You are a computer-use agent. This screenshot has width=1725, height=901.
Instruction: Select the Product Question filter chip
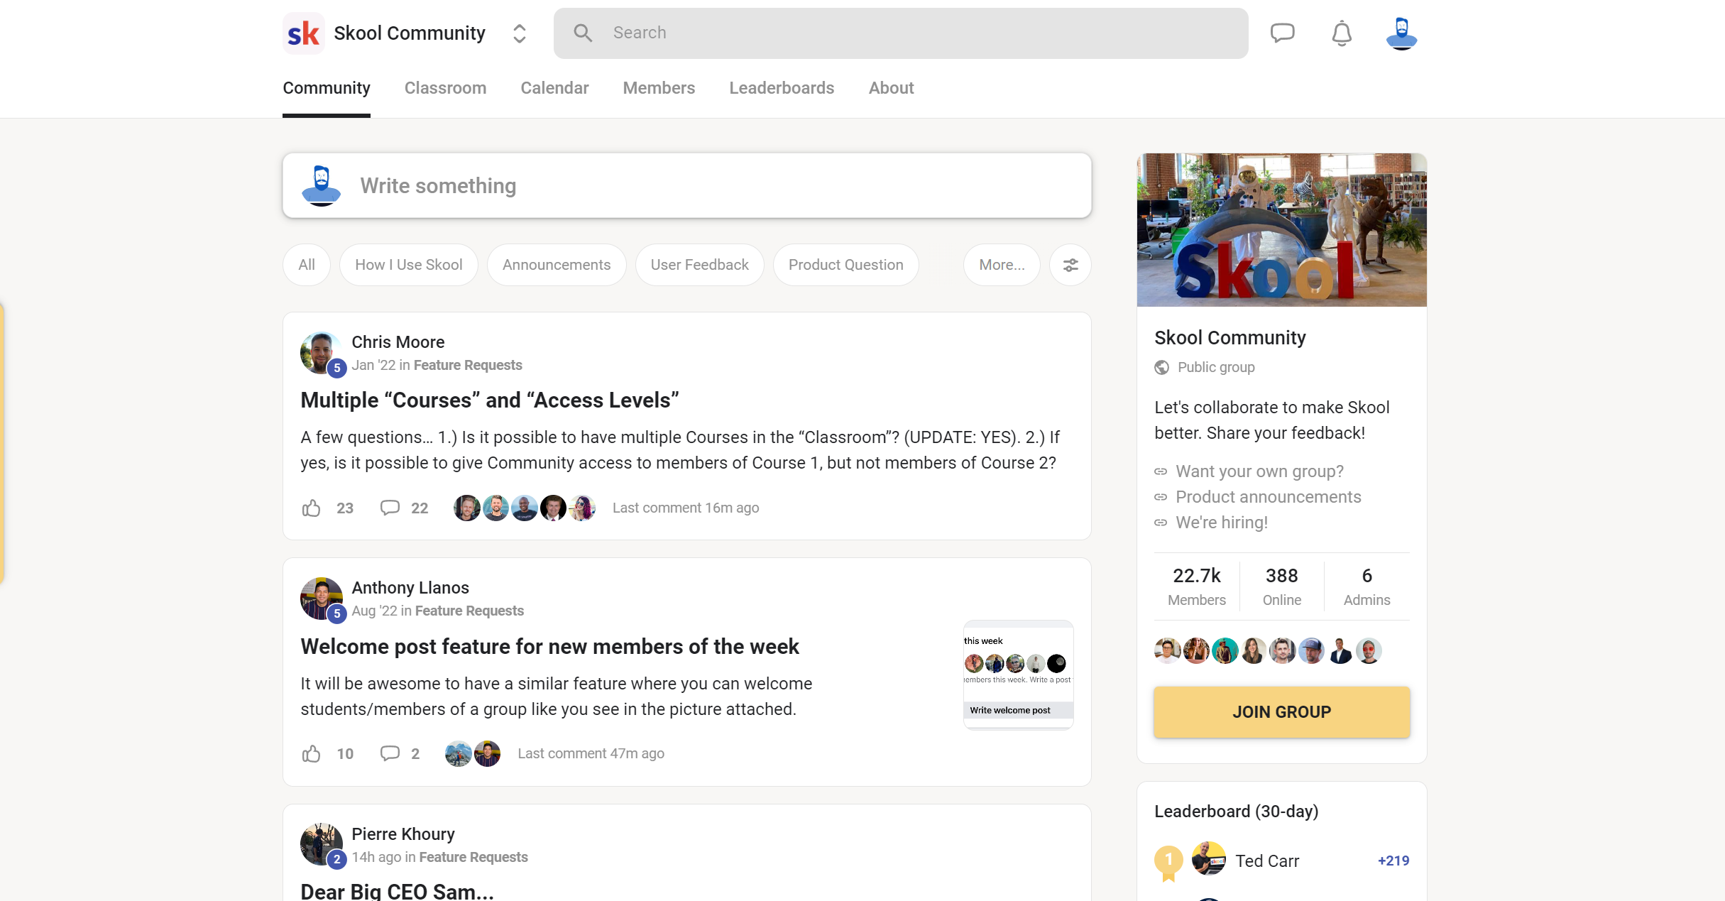click(x=845, y=265)
